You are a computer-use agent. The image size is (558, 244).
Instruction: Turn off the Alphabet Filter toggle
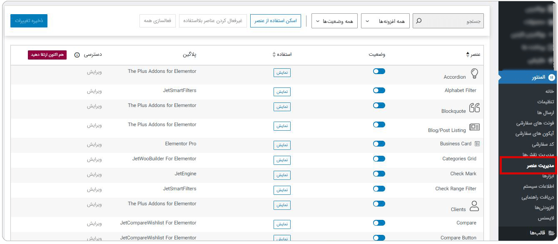coord(379,90)
